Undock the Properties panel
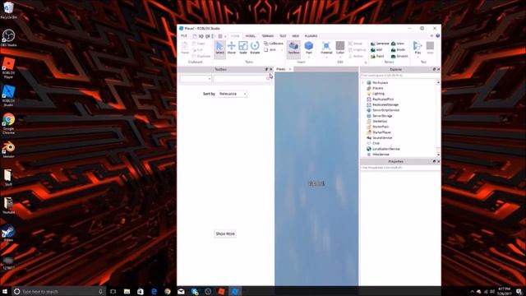This screenshot has width=526, height=296. tap(434, 162)
